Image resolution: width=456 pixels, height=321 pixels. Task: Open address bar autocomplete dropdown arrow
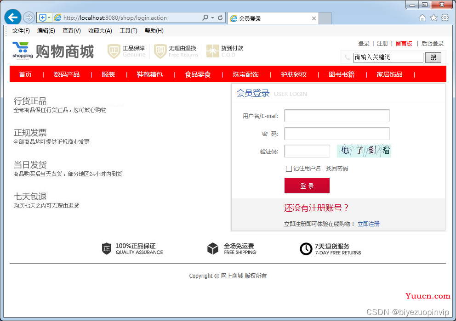tap(212, 18)
